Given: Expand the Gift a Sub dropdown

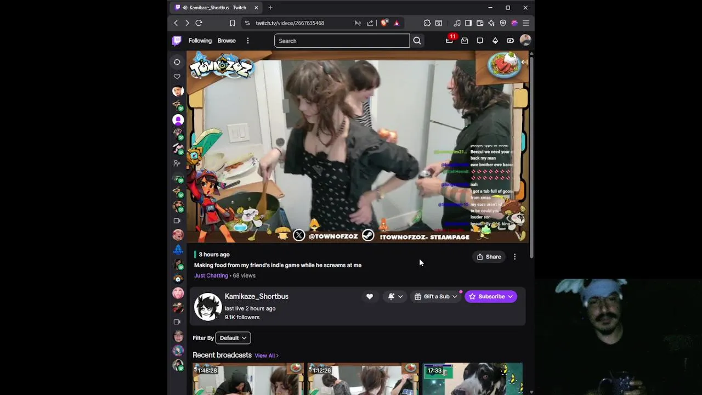Looking at the screenshot, I should [x=455, y=297].
